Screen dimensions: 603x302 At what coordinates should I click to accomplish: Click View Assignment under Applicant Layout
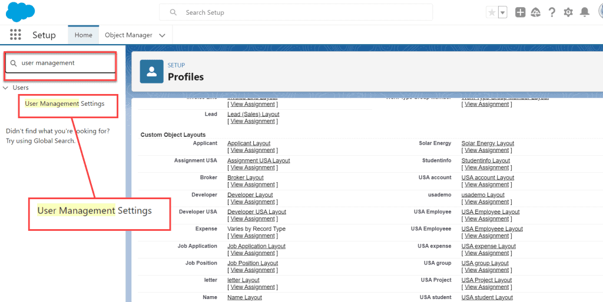point(253,150)
